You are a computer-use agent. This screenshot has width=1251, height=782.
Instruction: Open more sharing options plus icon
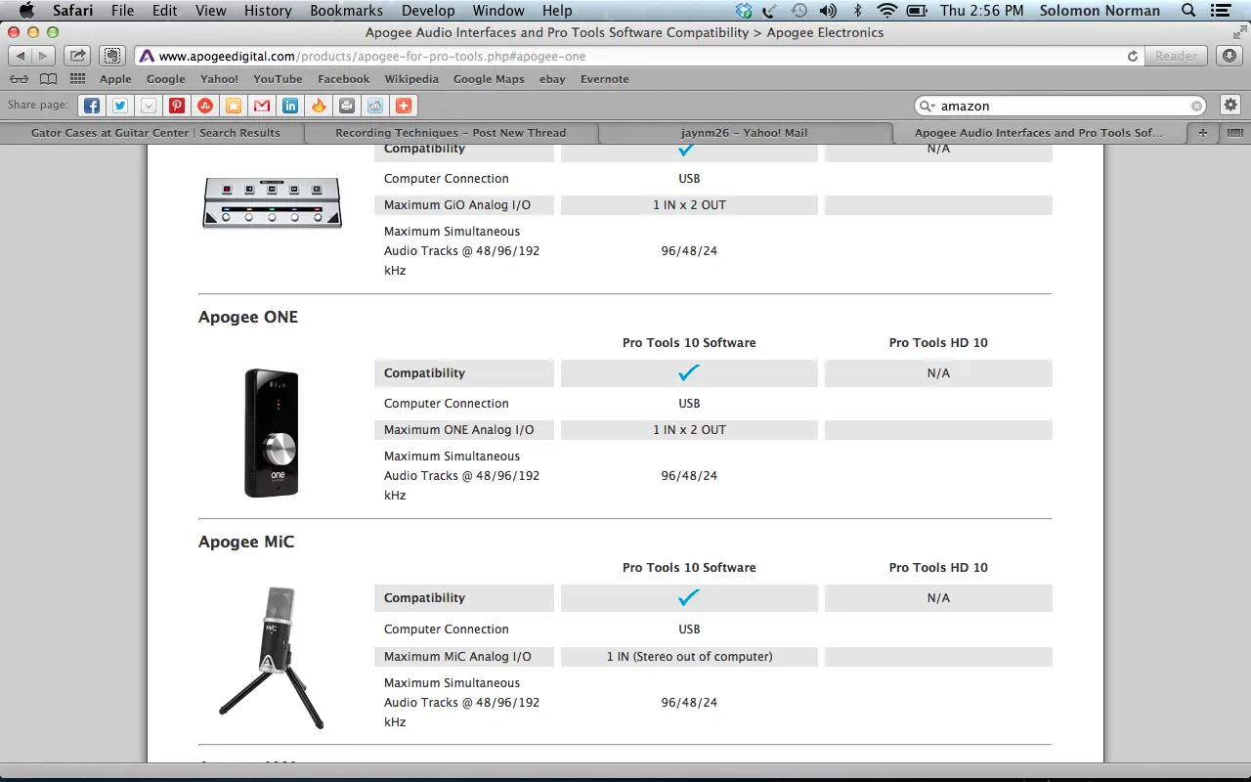pos(403,106)
